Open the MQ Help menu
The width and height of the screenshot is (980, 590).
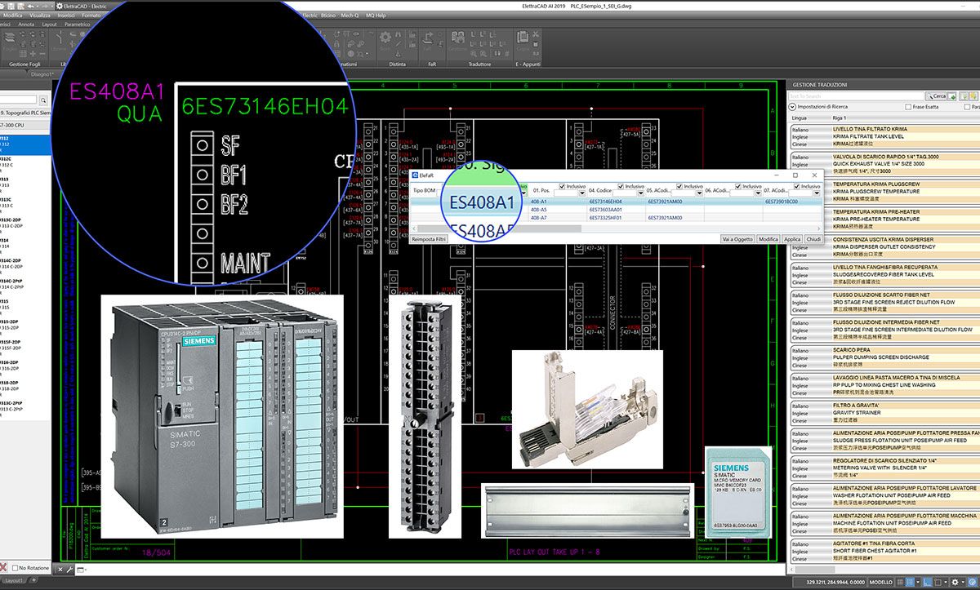coord(376,15)
